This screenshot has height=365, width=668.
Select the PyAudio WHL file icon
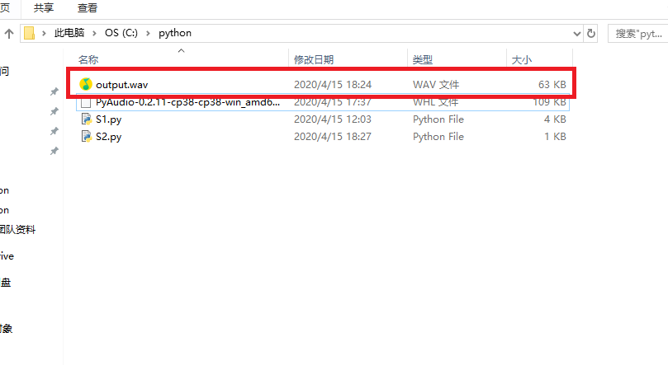coord(86,103)
